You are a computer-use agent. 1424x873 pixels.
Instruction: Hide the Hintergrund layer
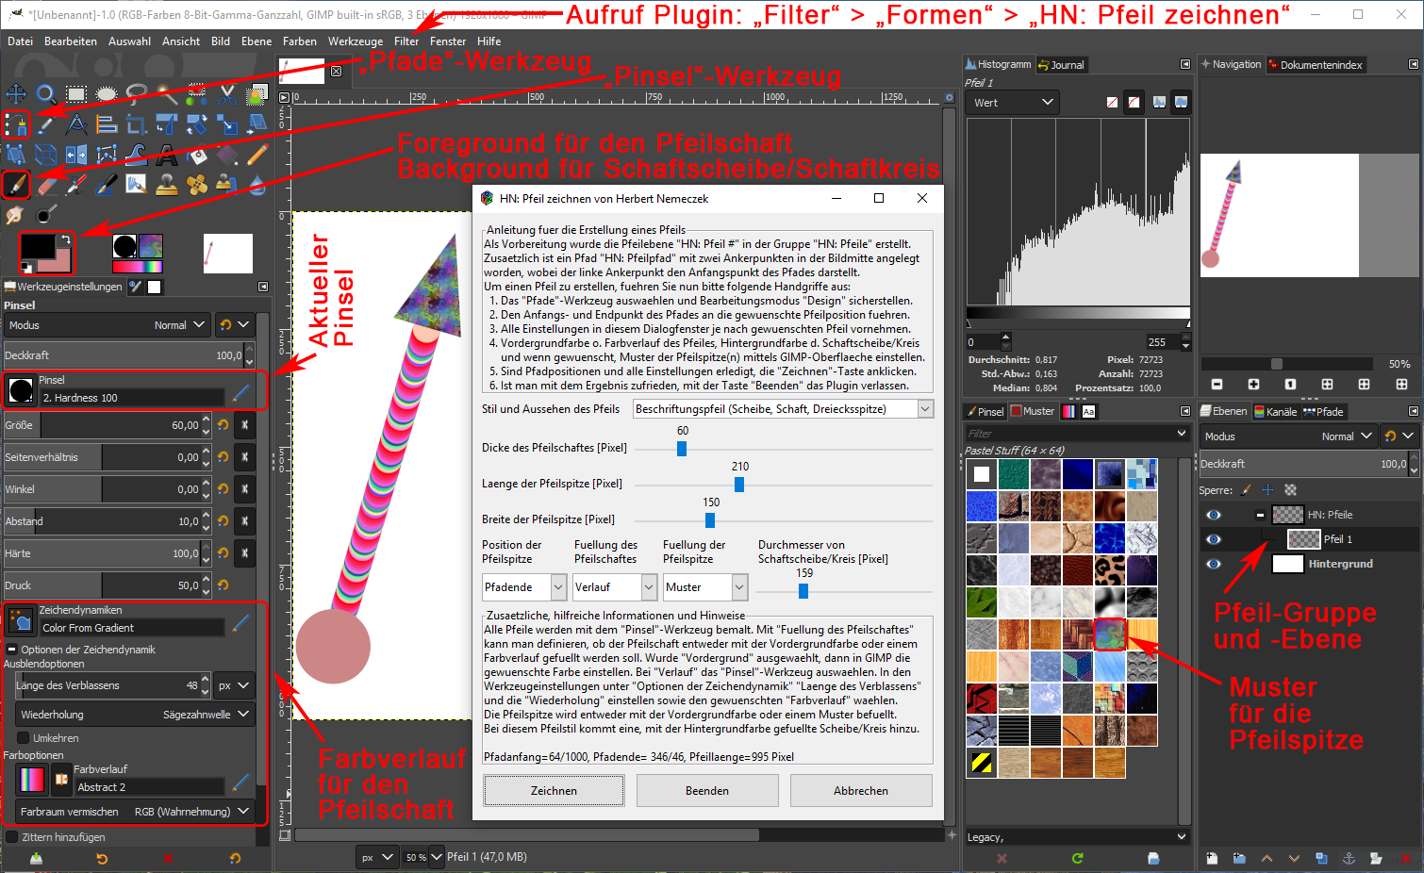tap(1214, 564)
